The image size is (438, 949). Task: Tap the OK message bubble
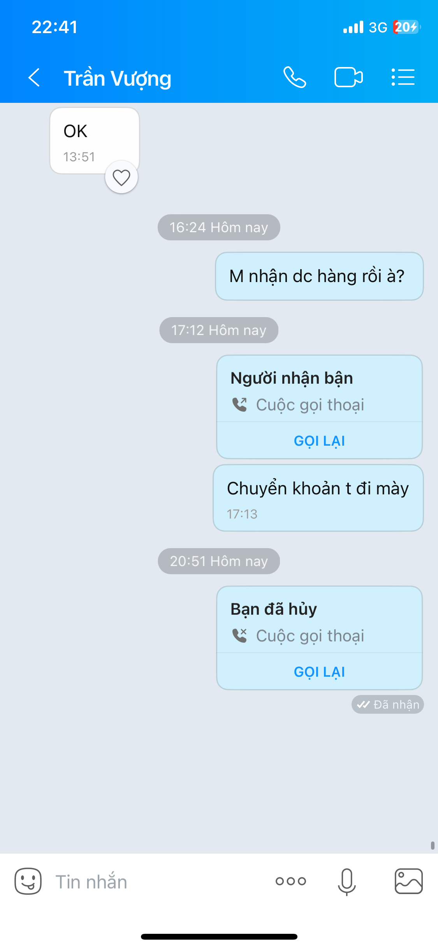(x=95, y=141)
